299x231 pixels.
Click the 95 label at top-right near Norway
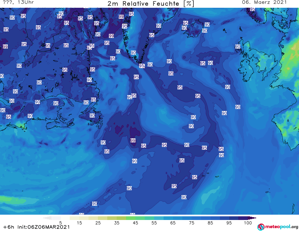coord(252,9)
